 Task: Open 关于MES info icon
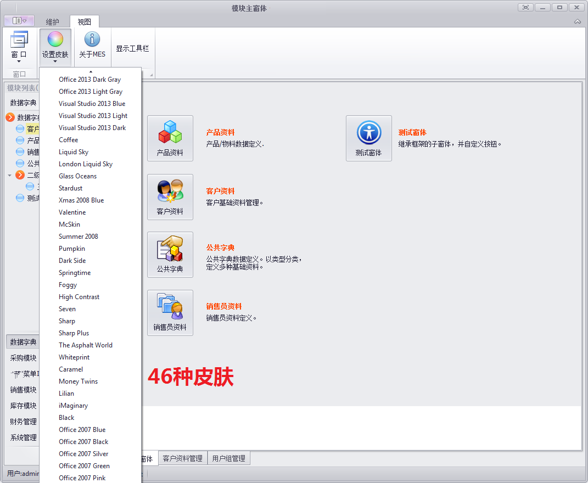92,39
